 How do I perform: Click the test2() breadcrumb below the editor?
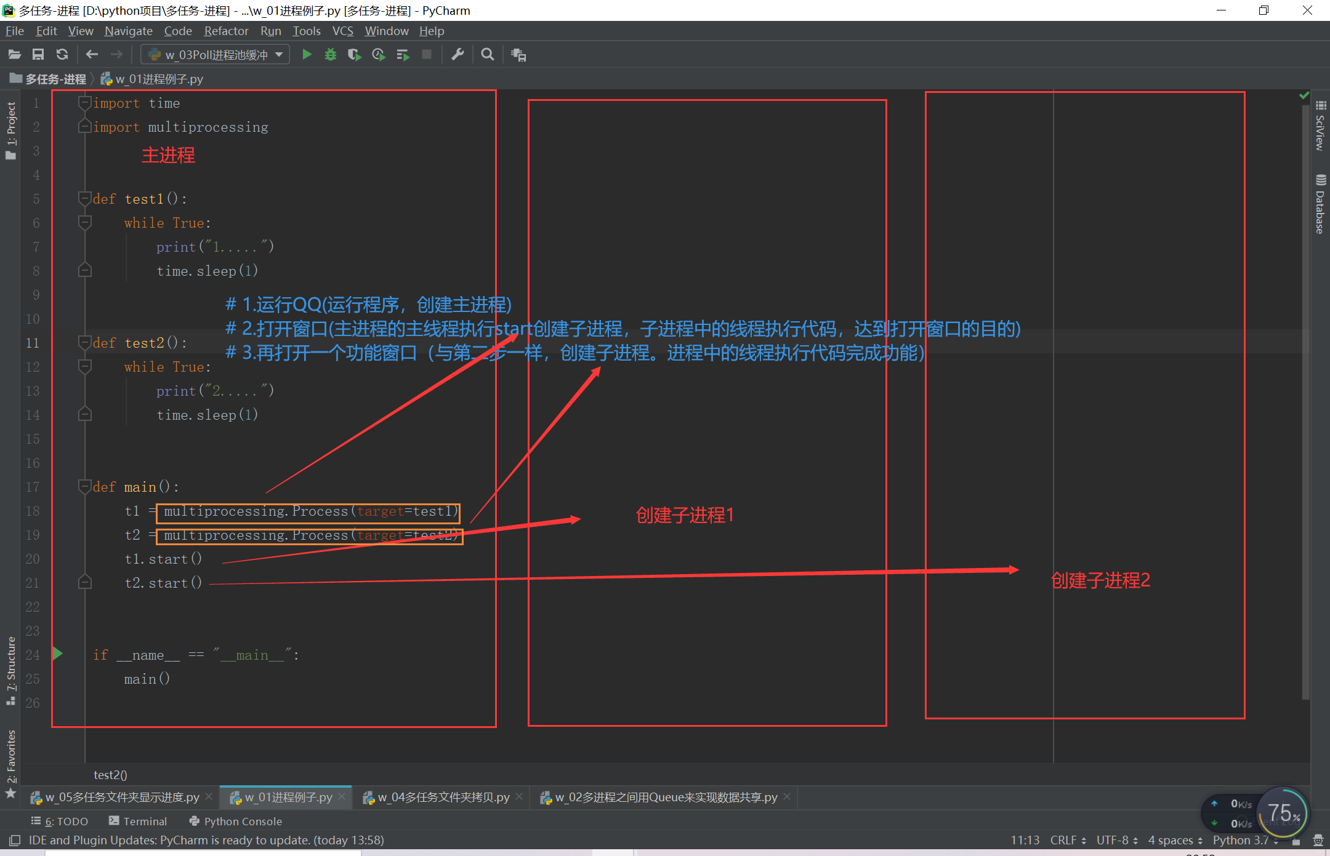(x=110, y=775)
